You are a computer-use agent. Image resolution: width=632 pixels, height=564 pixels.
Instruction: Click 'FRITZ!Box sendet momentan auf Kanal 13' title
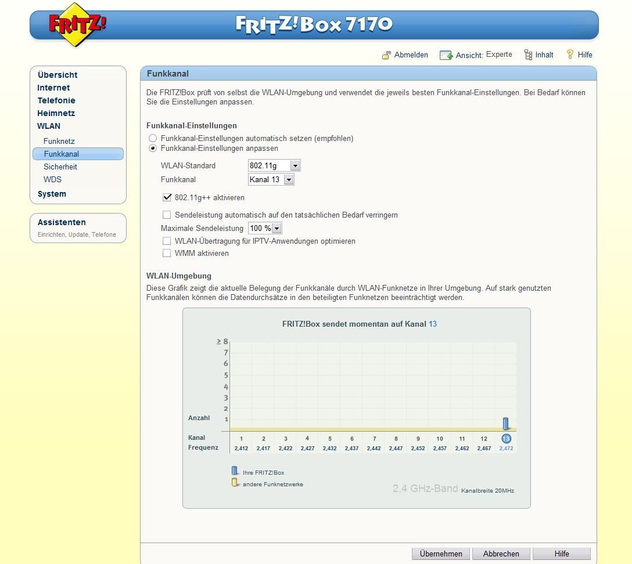pyautogui.click(x=360, y=324)
